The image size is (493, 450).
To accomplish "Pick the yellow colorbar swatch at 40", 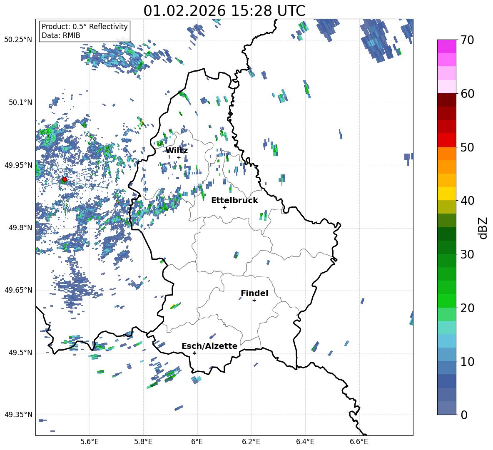I will click(446, 194).
